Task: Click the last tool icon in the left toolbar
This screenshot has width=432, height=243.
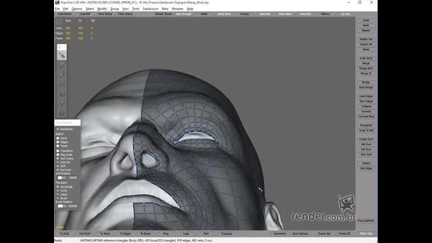Action: (x=61, y=113)
